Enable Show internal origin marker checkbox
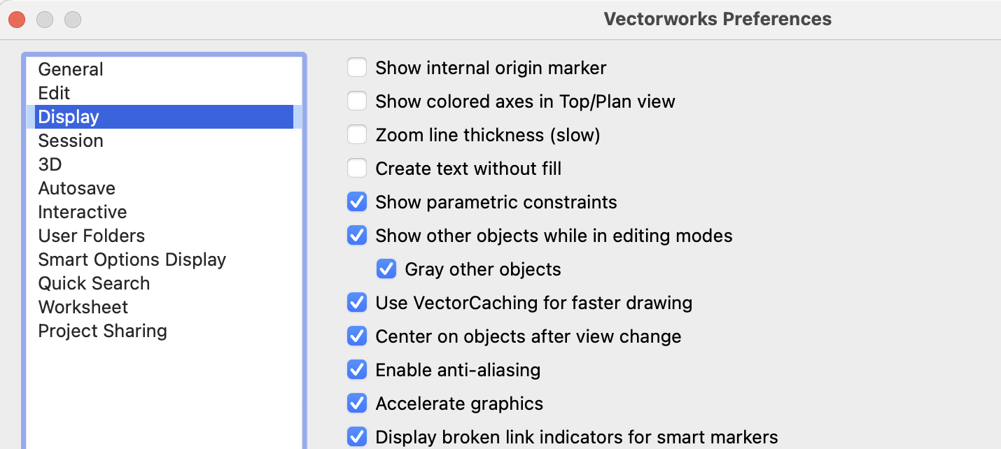The width and height of the screenshot is (1001, 449). coord(357,68)
